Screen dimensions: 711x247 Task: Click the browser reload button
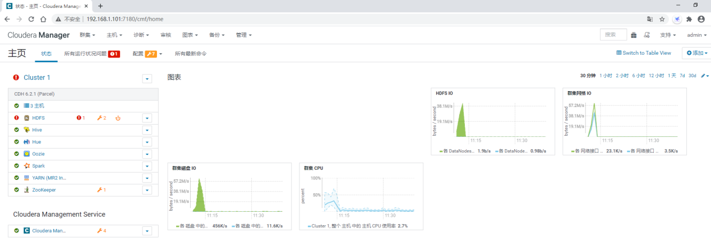pos(31,18)
